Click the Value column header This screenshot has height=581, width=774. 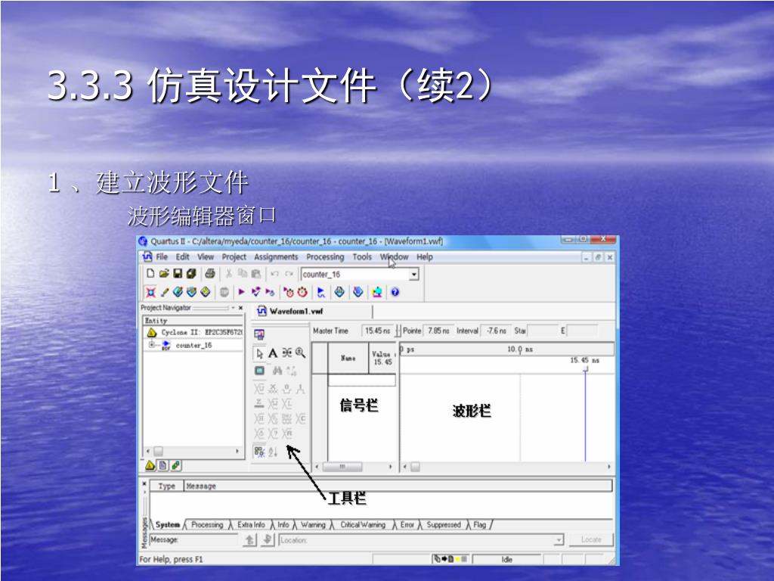pyautogui.click(x=382, y=358)
